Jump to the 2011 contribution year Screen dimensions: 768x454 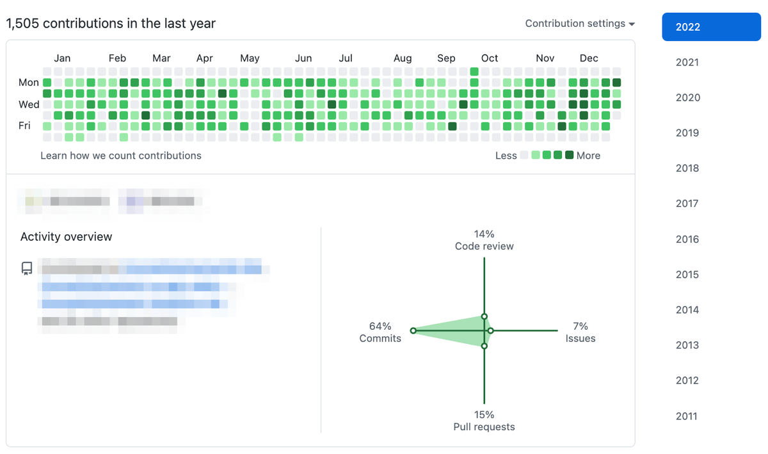687,416
